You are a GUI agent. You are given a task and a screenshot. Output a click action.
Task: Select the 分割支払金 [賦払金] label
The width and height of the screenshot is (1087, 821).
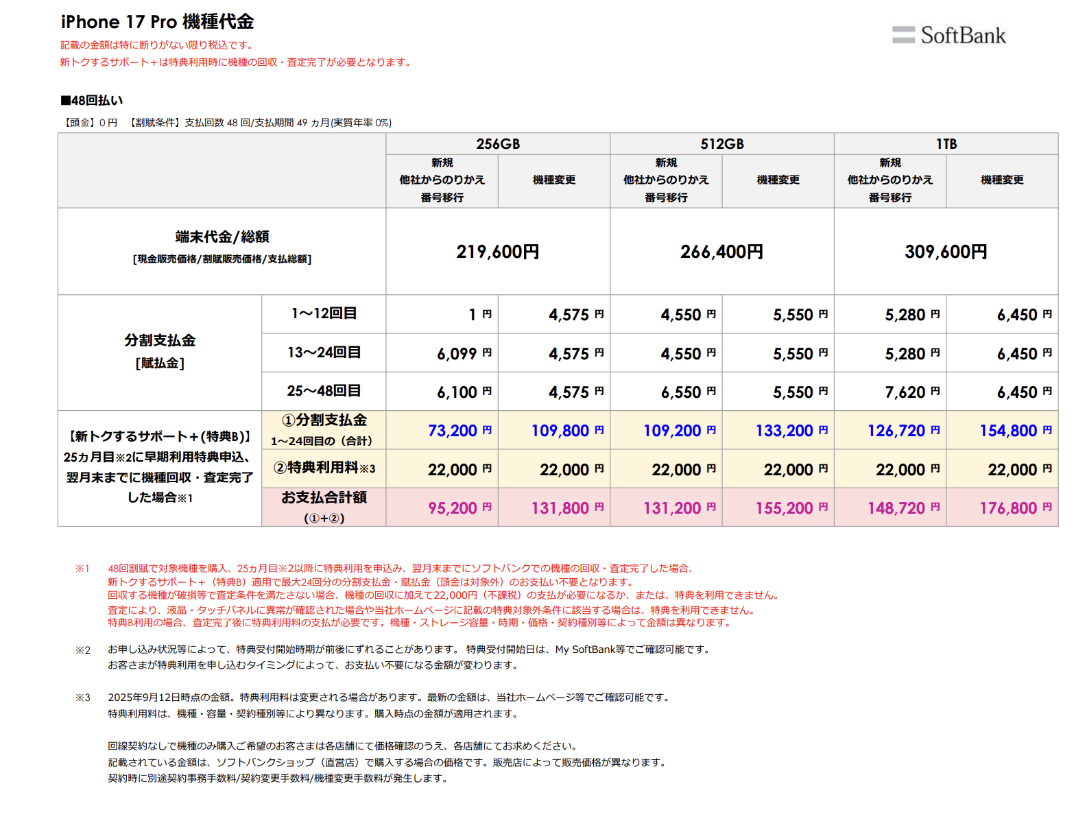pos(160,353)
